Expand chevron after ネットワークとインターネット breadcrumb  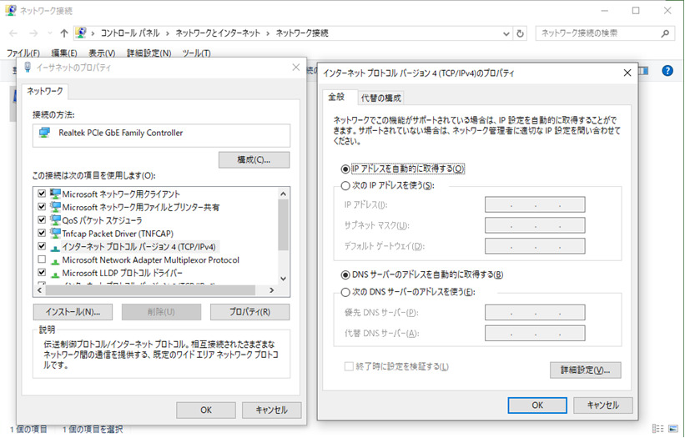click(268, 33)
